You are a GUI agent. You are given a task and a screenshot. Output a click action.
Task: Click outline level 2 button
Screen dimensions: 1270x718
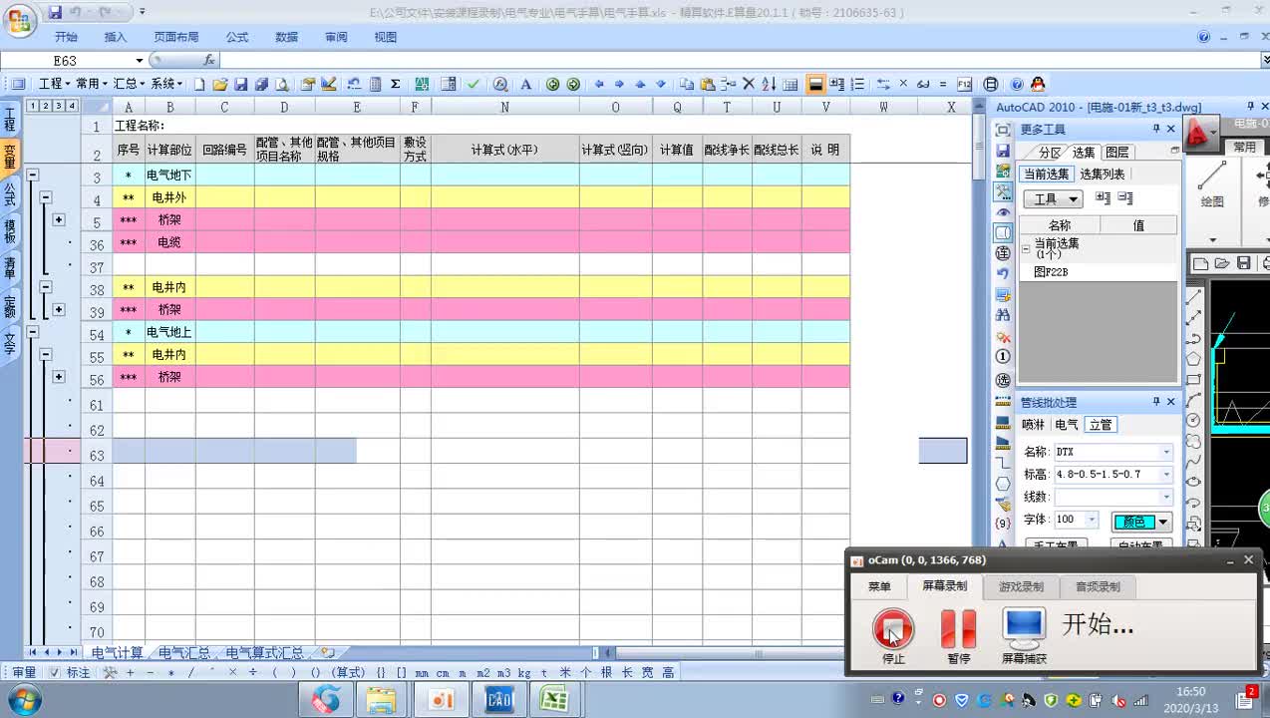(x=46, y=106)
